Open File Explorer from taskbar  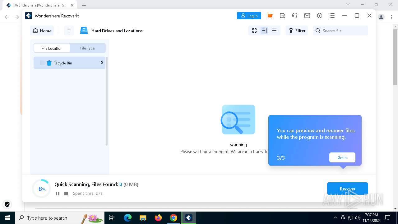143,218
